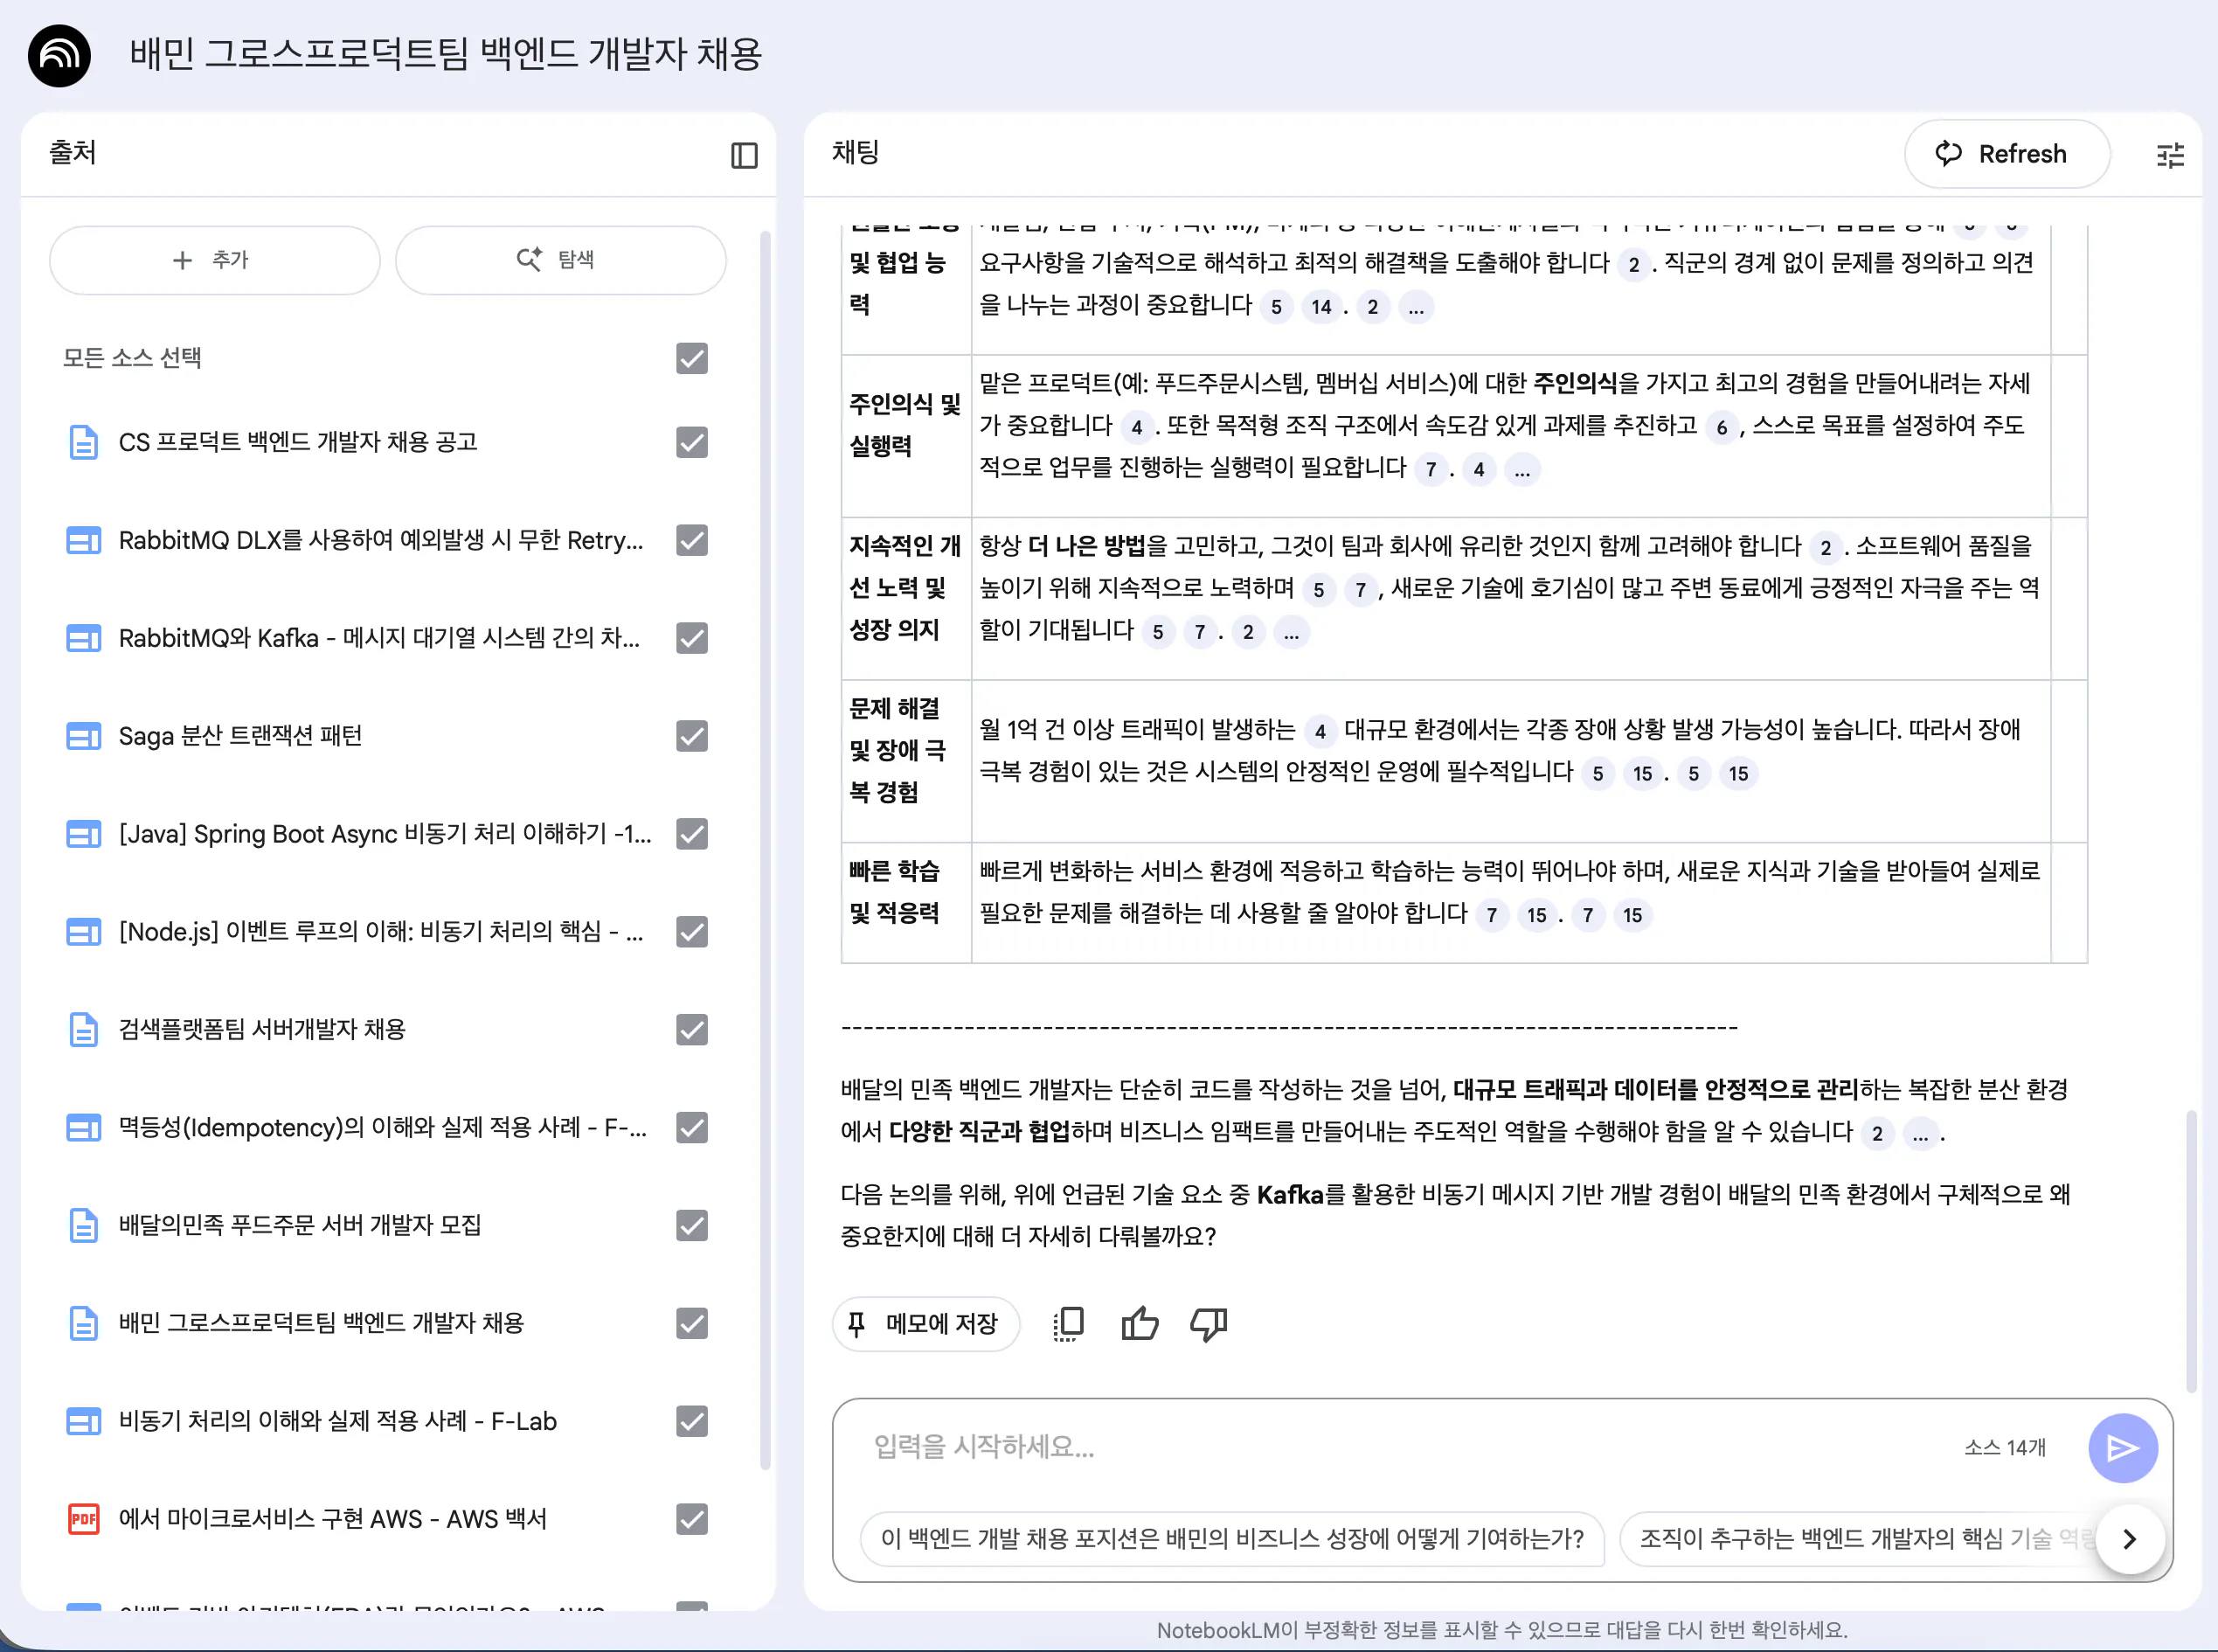
Task: Click the chat panel vertical scrollbar
Action: (2191, 1250)
